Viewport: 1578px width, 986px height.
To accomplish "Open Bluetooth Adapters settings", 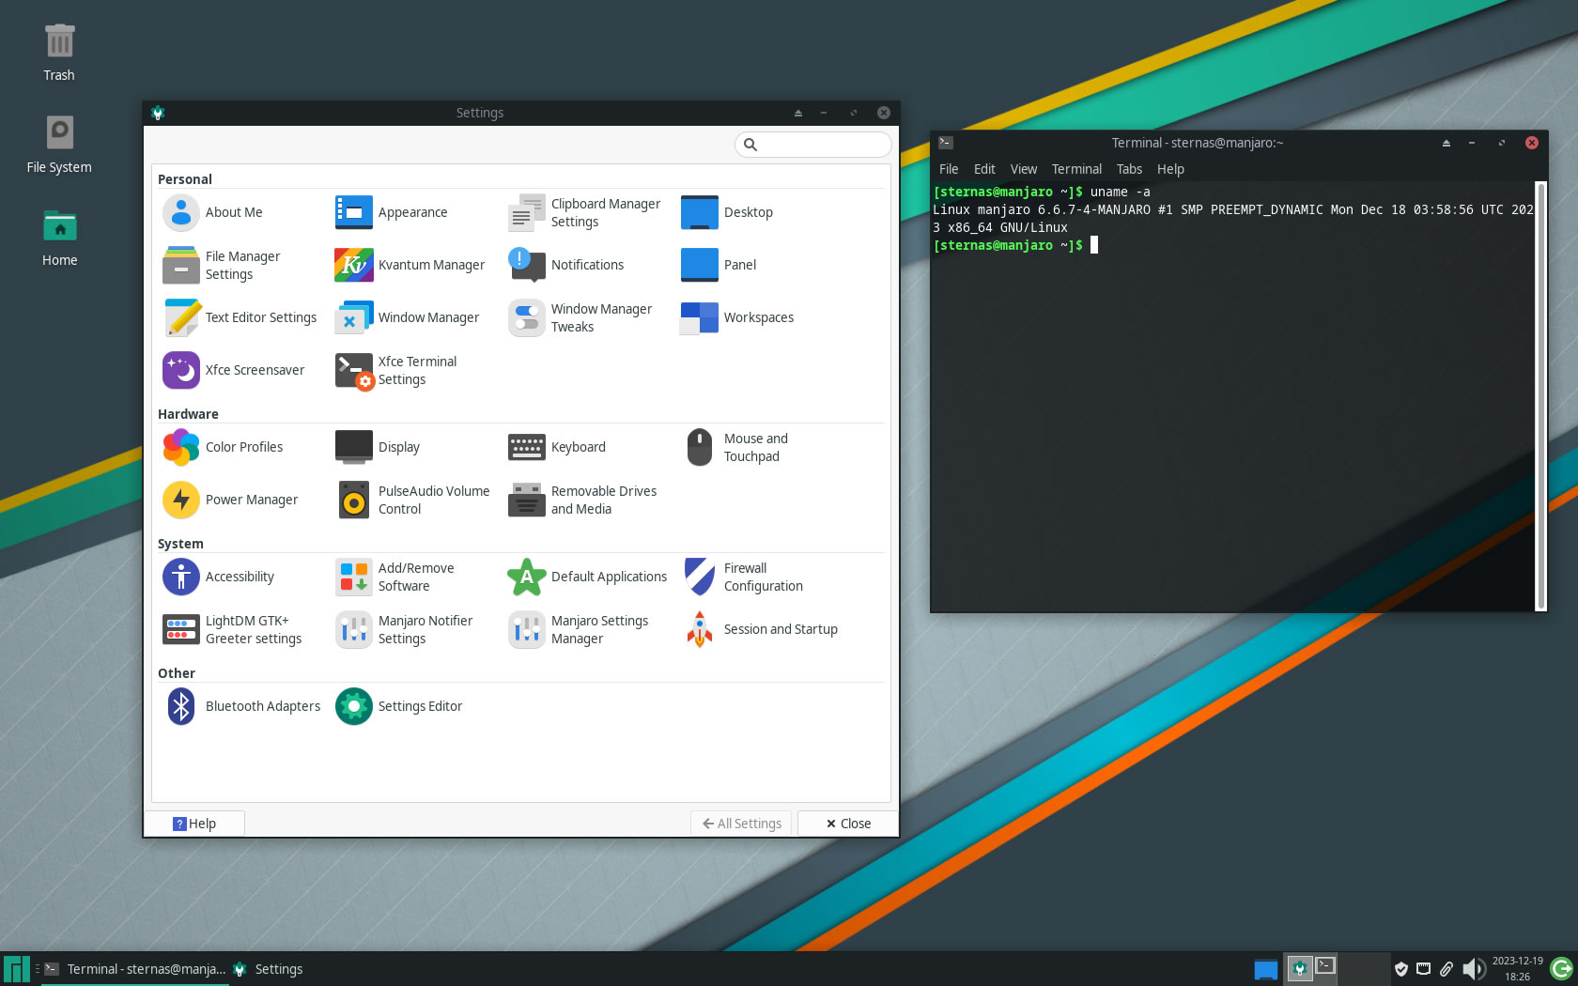I will [x=242, y=706].
